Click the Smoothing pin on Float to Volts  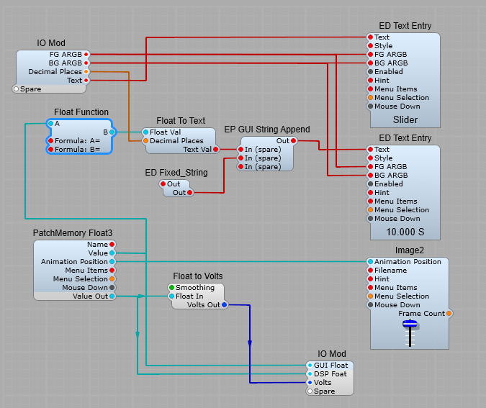[171, 288]
